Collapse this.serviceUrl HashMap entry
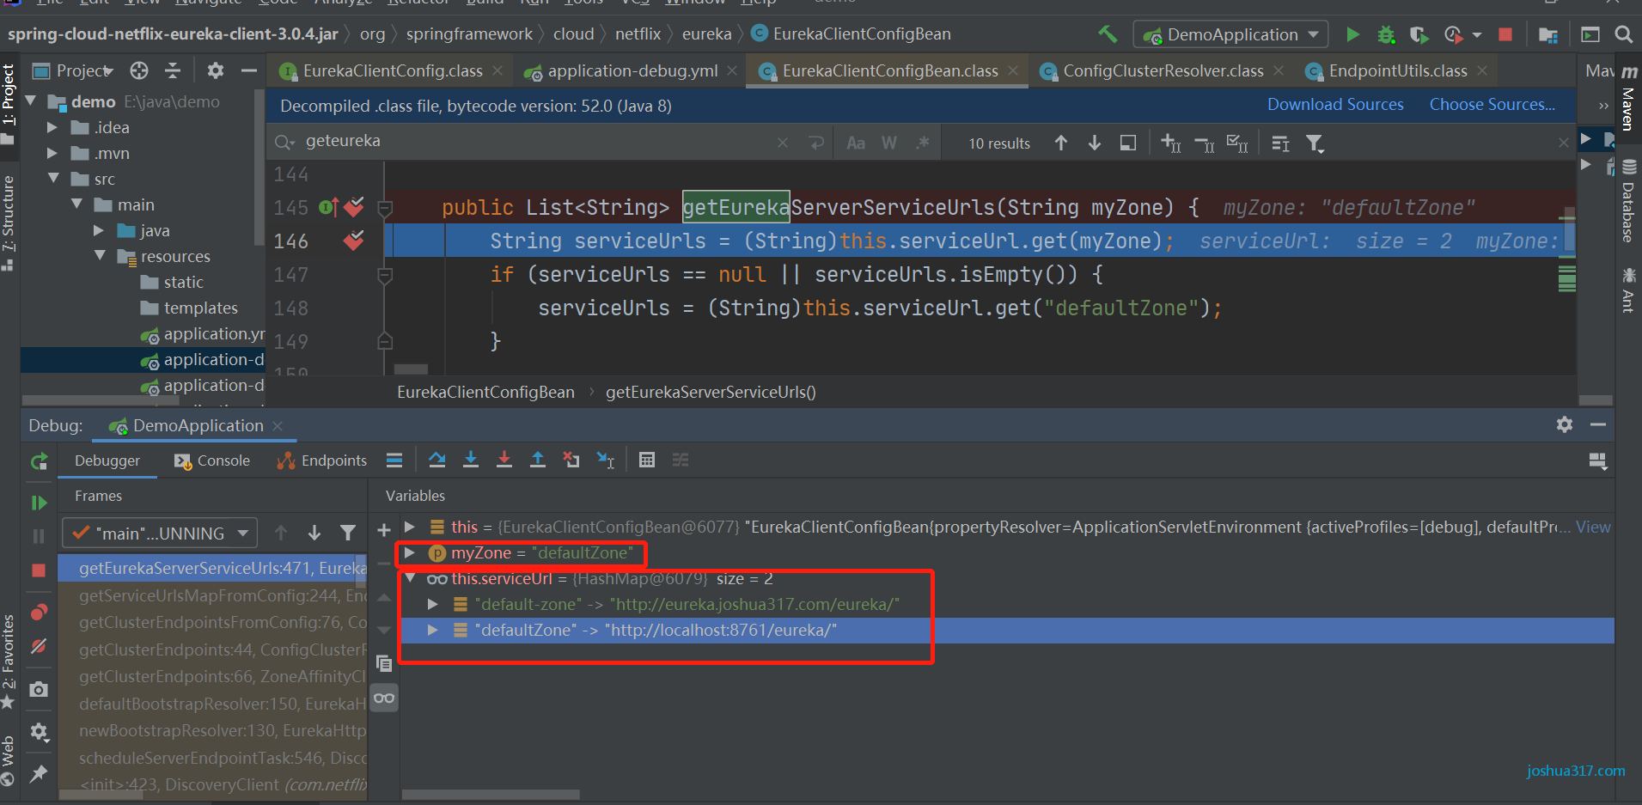1642x805 pixels. 410,578
